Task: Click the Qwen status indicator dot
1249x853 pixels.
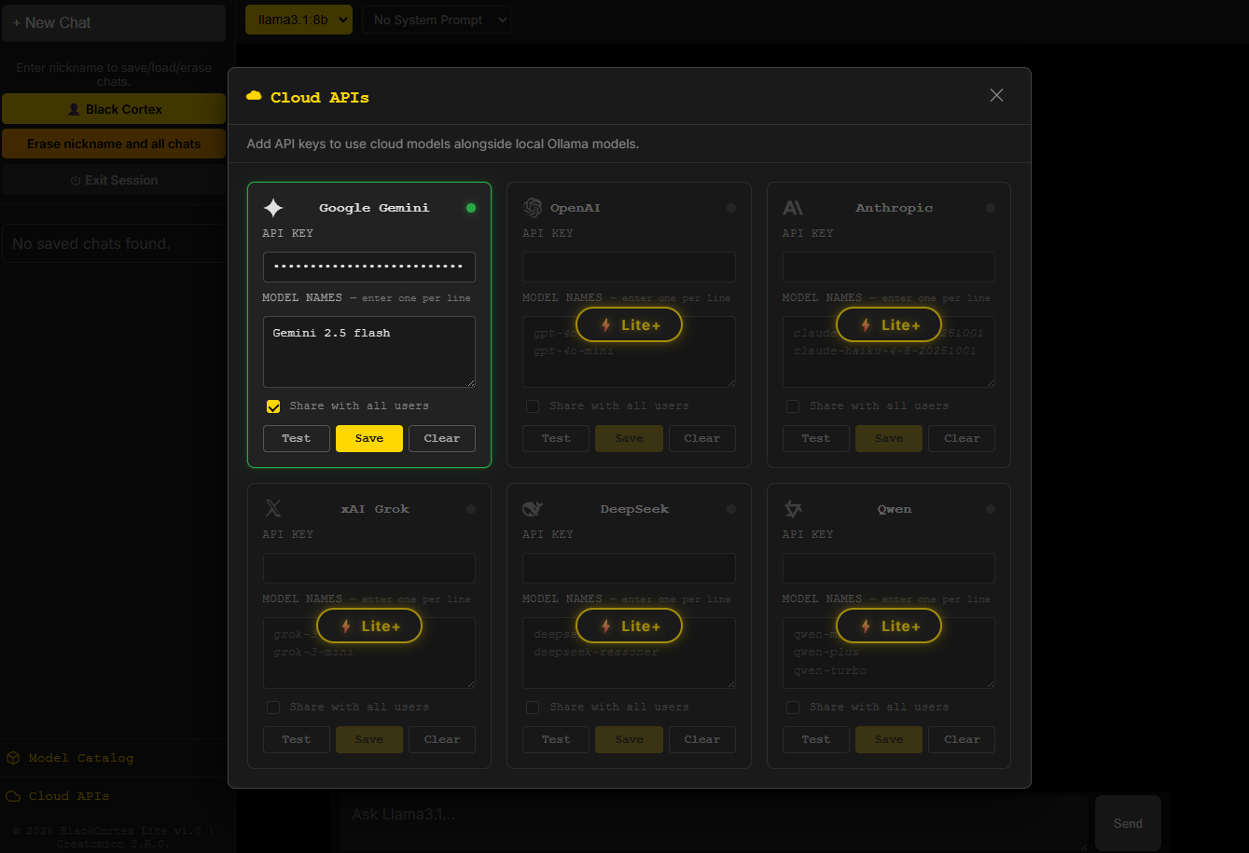Action: point(991,509)
